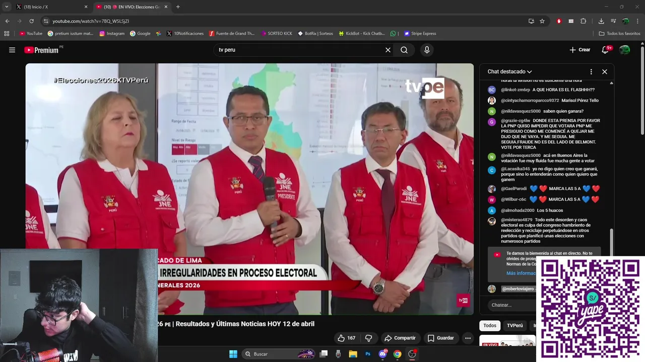
Task: Reload the page in Chrome
Action: click(31, 21)
